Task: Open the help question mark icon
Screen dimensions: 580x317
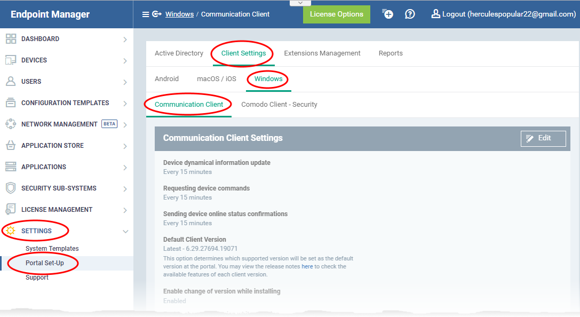Action: pos(410,14)
